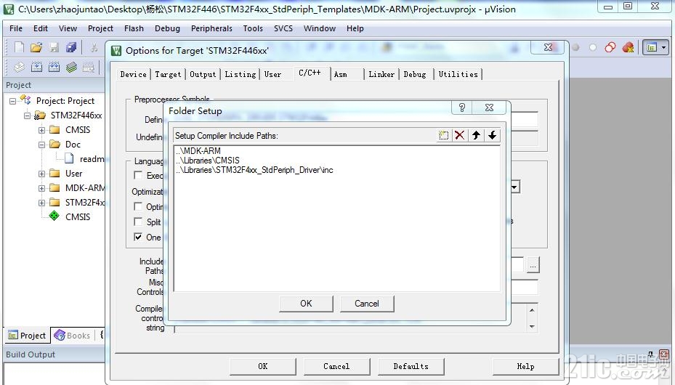Click the Save All toolbar icon
The image size is (675, 385).
coord(71,47)
